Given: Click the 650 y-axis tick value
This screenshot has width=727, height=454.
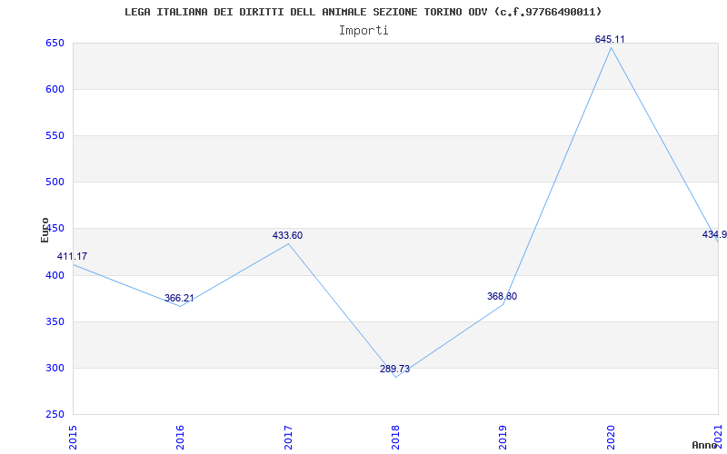Looking at the screenshot, I should (x=55, y=43).
